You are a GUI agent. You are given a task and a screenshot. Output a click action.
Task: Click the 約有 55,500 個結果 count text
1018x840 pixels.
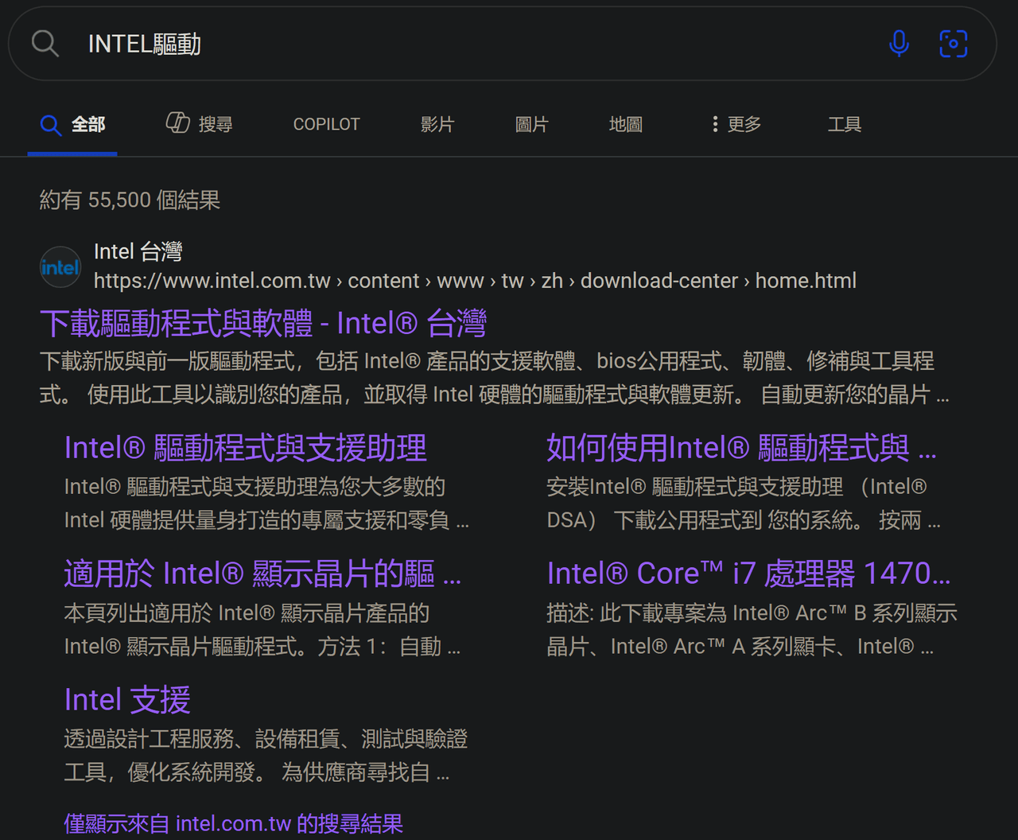pos(130,200)
